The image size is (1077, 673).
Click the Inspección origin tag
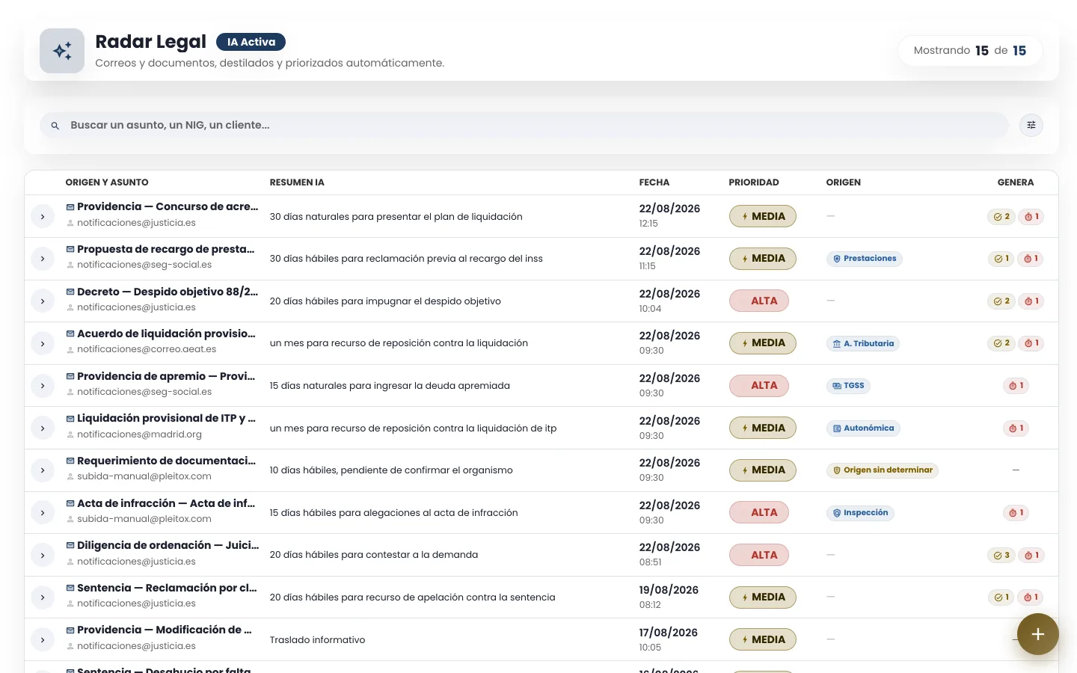(x=860, y=513)
